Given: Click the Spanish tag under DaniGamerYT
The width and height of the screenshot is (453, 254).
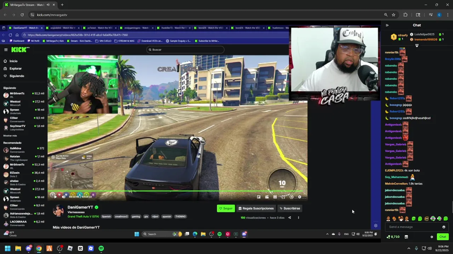Looking at the screenshot, I should coord(106,217).
